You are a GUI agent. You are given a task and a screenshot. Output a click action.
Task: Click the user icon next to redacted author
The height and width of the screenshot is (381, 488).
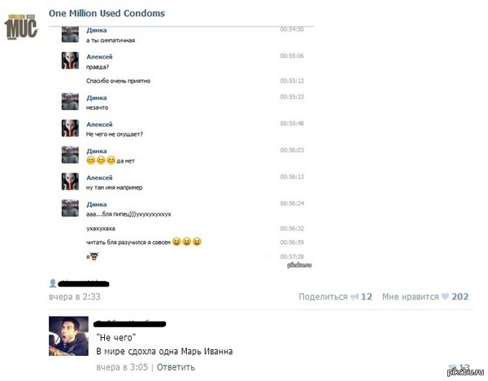(53, 283)
